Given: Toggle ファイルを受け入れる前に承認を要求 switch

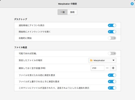Looking at the screenshot, I should click(112, 75).
